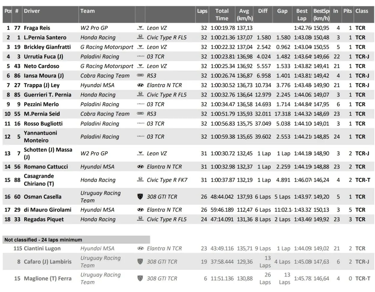Screen dimensions: 375x292
Task: Click the Lynk & Co logo in Urrutia Fuca row
Action: [x=140, y=57]
